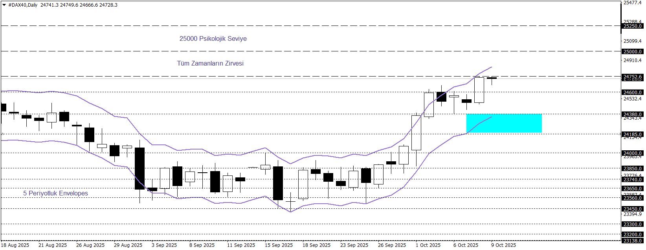Click the 24600.0 price level tag
Screen dimensions: 646x250
tap(632, 93)
